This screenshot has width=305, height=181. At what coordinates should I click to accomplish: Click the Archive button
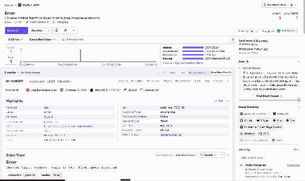pos(37,30)
